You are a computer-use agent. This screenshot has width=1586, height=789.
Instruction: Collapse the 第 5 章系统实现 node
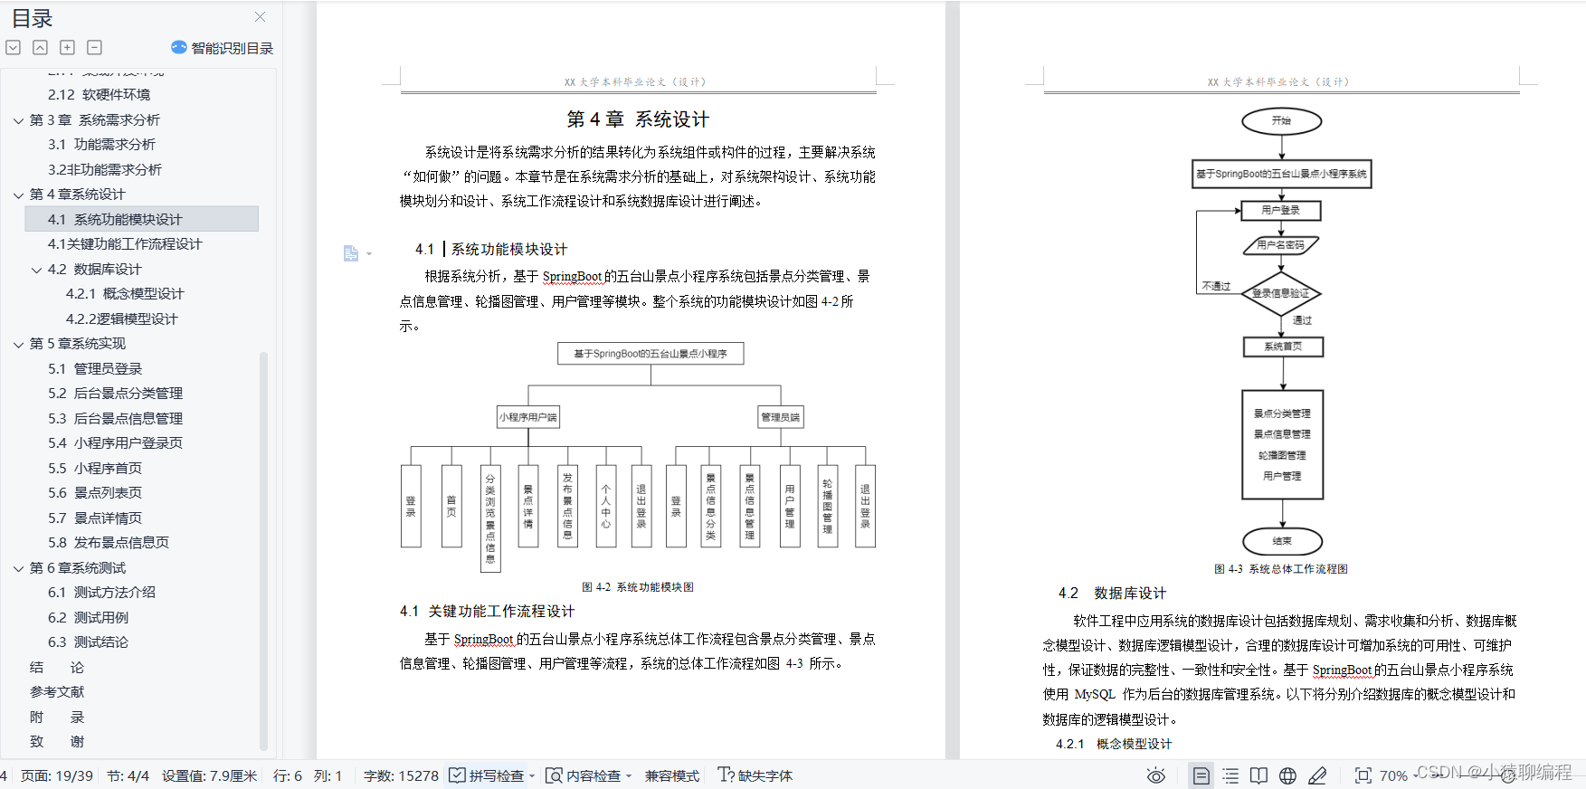click(18, 344)
